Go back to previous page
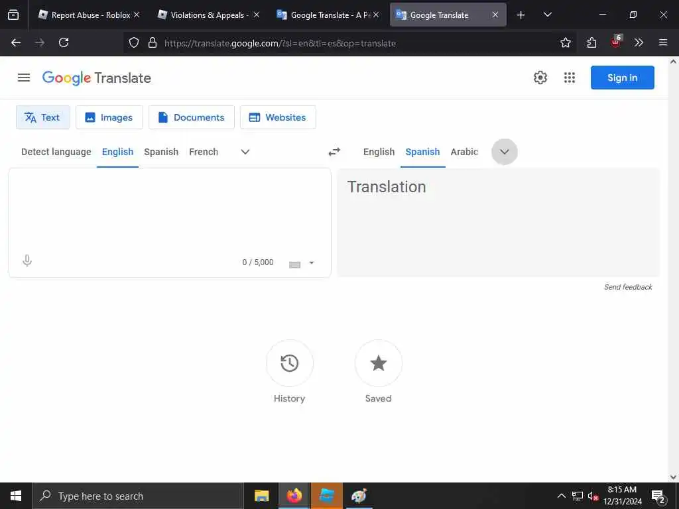 [16, 42]
